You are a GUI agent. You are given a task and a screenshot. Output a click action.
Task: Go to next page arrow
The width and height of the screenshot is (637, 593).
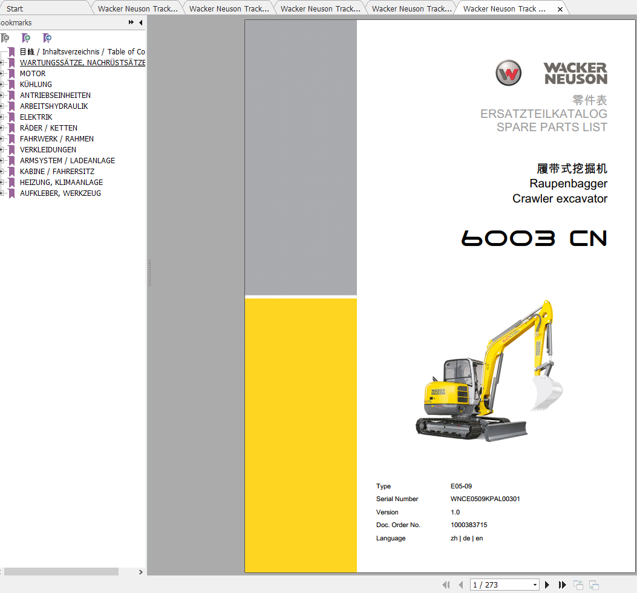point(547,585)
